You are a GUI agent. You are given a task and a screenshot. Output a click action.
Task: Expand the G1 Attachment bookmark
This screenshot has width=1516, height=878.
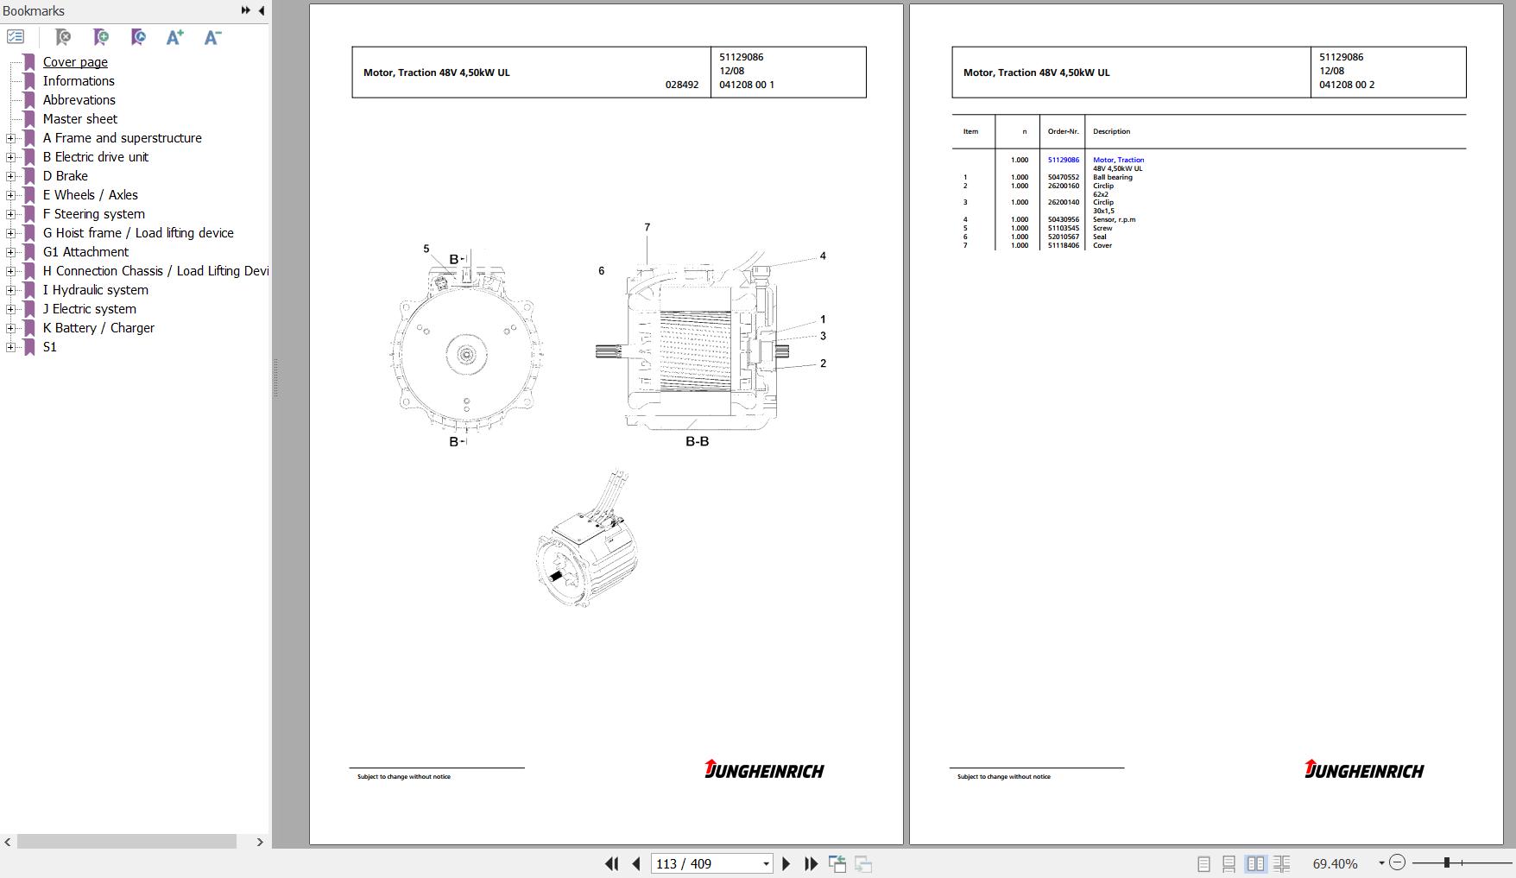(x=10, y=252)
